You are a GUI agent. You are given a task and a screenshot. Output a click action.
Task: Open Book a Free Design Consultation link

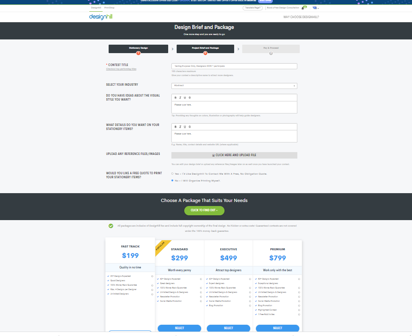pos(283,8)
